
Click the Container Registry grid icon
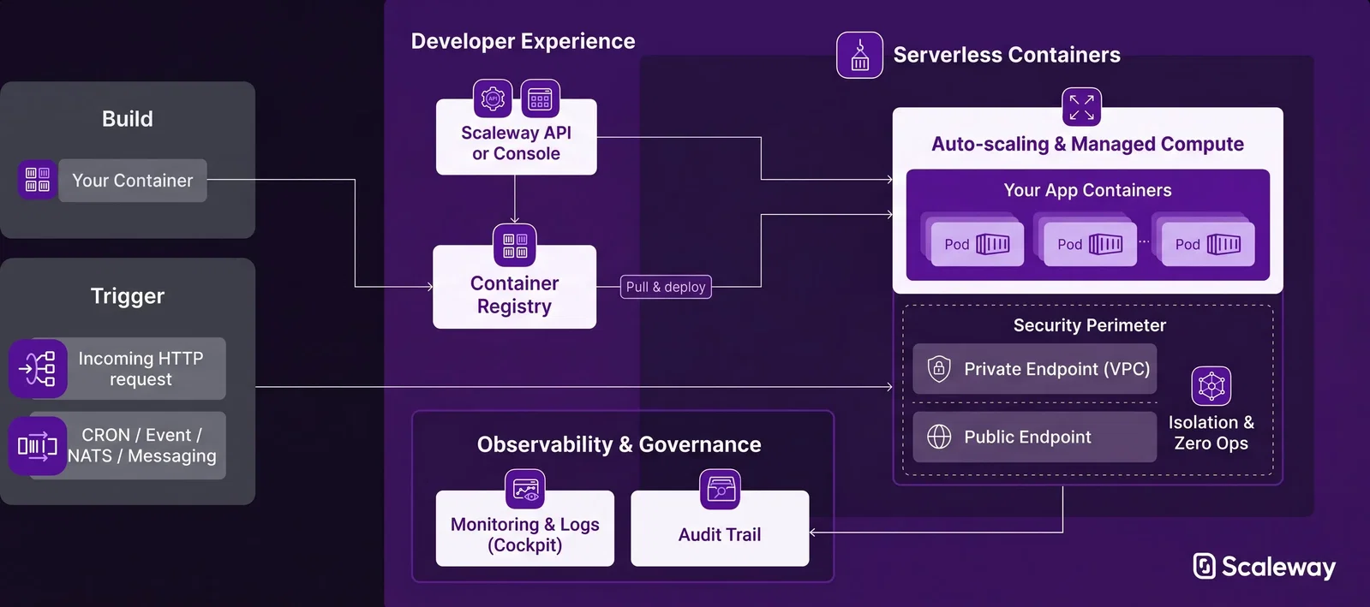[x=515, y=245]
